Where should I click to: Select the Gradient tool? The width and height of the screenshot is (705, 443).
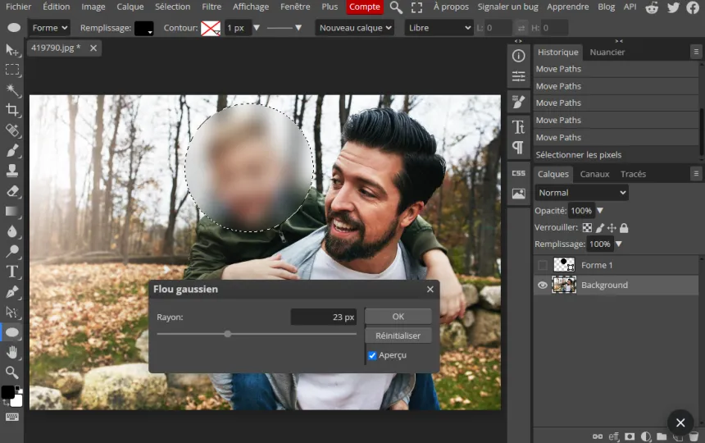click(x=11, y=212)
